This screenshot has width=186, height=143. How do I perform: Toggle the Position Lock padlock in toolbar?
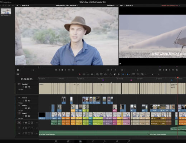coord(119,74)
